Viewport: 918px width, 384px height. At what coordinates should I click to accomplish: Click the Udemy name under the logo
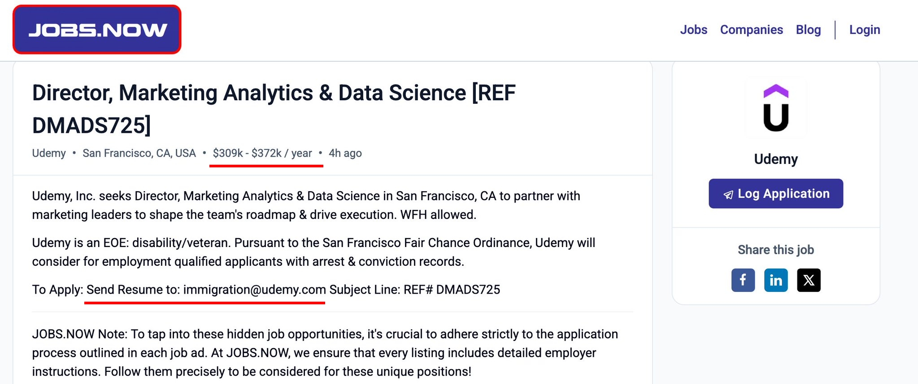pos(776,159)
